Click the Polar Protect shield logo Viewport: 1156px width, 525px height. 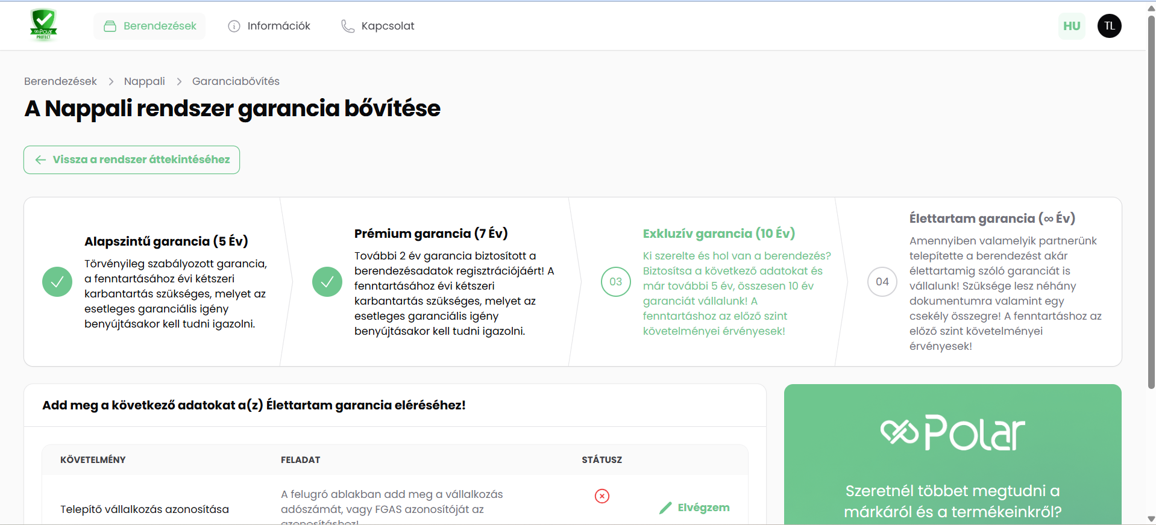pyautogui.click(x=43, y=25)
